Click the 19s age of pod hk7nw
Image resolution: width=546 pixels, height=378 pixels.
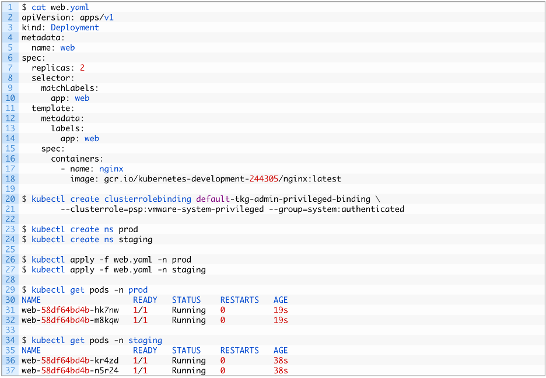pos(281,310)
